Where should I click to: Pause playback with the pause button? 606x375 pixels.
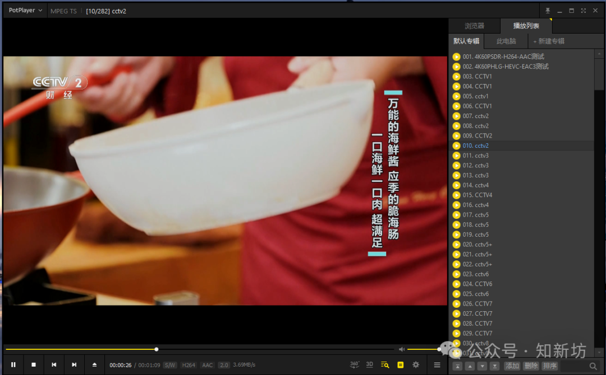[13, 364]
